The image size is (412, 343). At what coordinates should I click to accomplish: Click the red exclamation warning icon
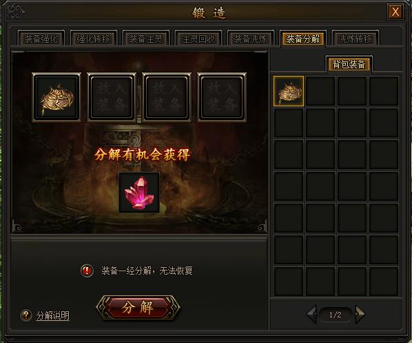point(87,271)
